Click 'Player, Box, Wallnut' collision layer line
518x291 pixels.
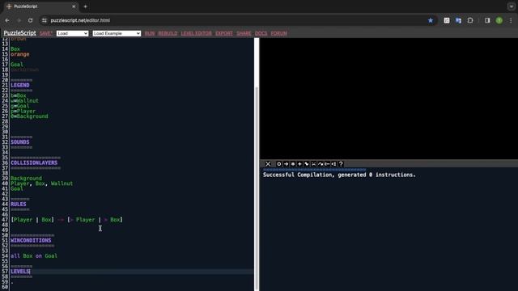[x=41, y=183]
